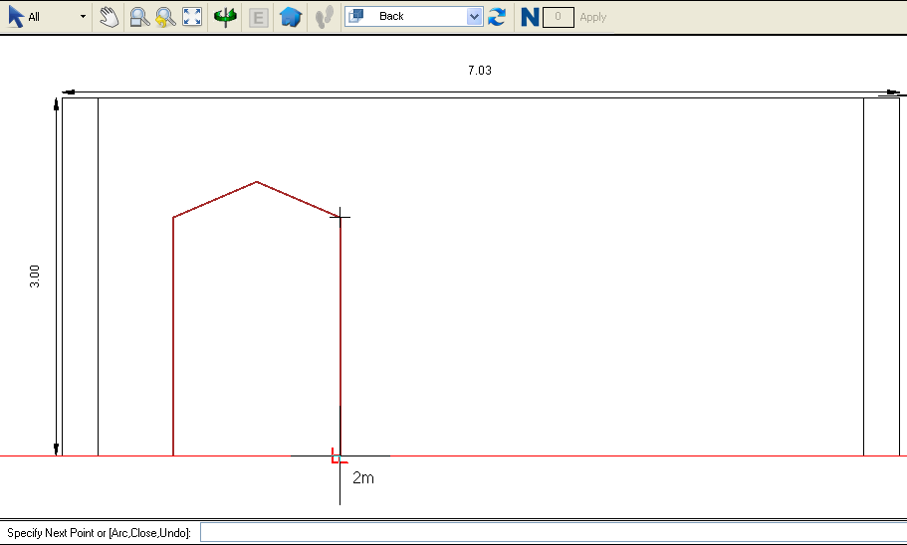Open the All selection filter dropdown arrow

pyautogui.click(x=84, y=17)
